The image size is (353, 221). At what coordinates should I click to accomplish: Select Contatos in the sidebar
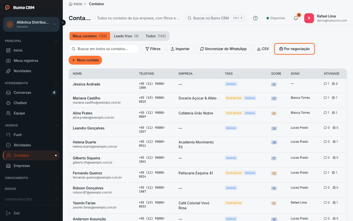[31, 156]
